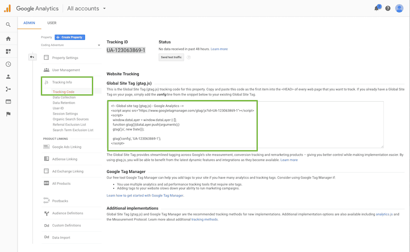The height and width of the screenshot is (252, 410).
Task: Go to Home via house icon
Action: coord(8,39)
